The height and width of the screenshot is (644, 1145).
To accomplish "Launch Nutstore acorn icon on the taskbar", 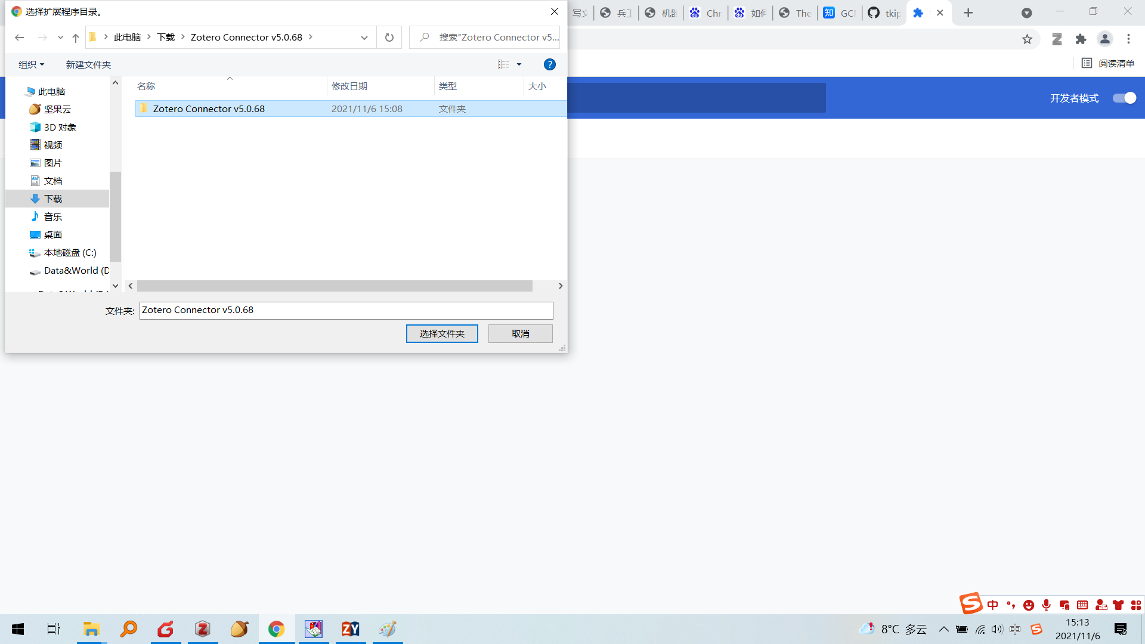I will tap(239, 629).
